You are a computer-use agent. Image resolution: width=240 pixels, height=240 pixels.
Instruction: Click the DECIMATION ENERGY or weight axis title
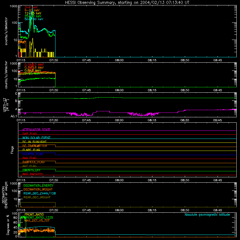pos(5,195)
